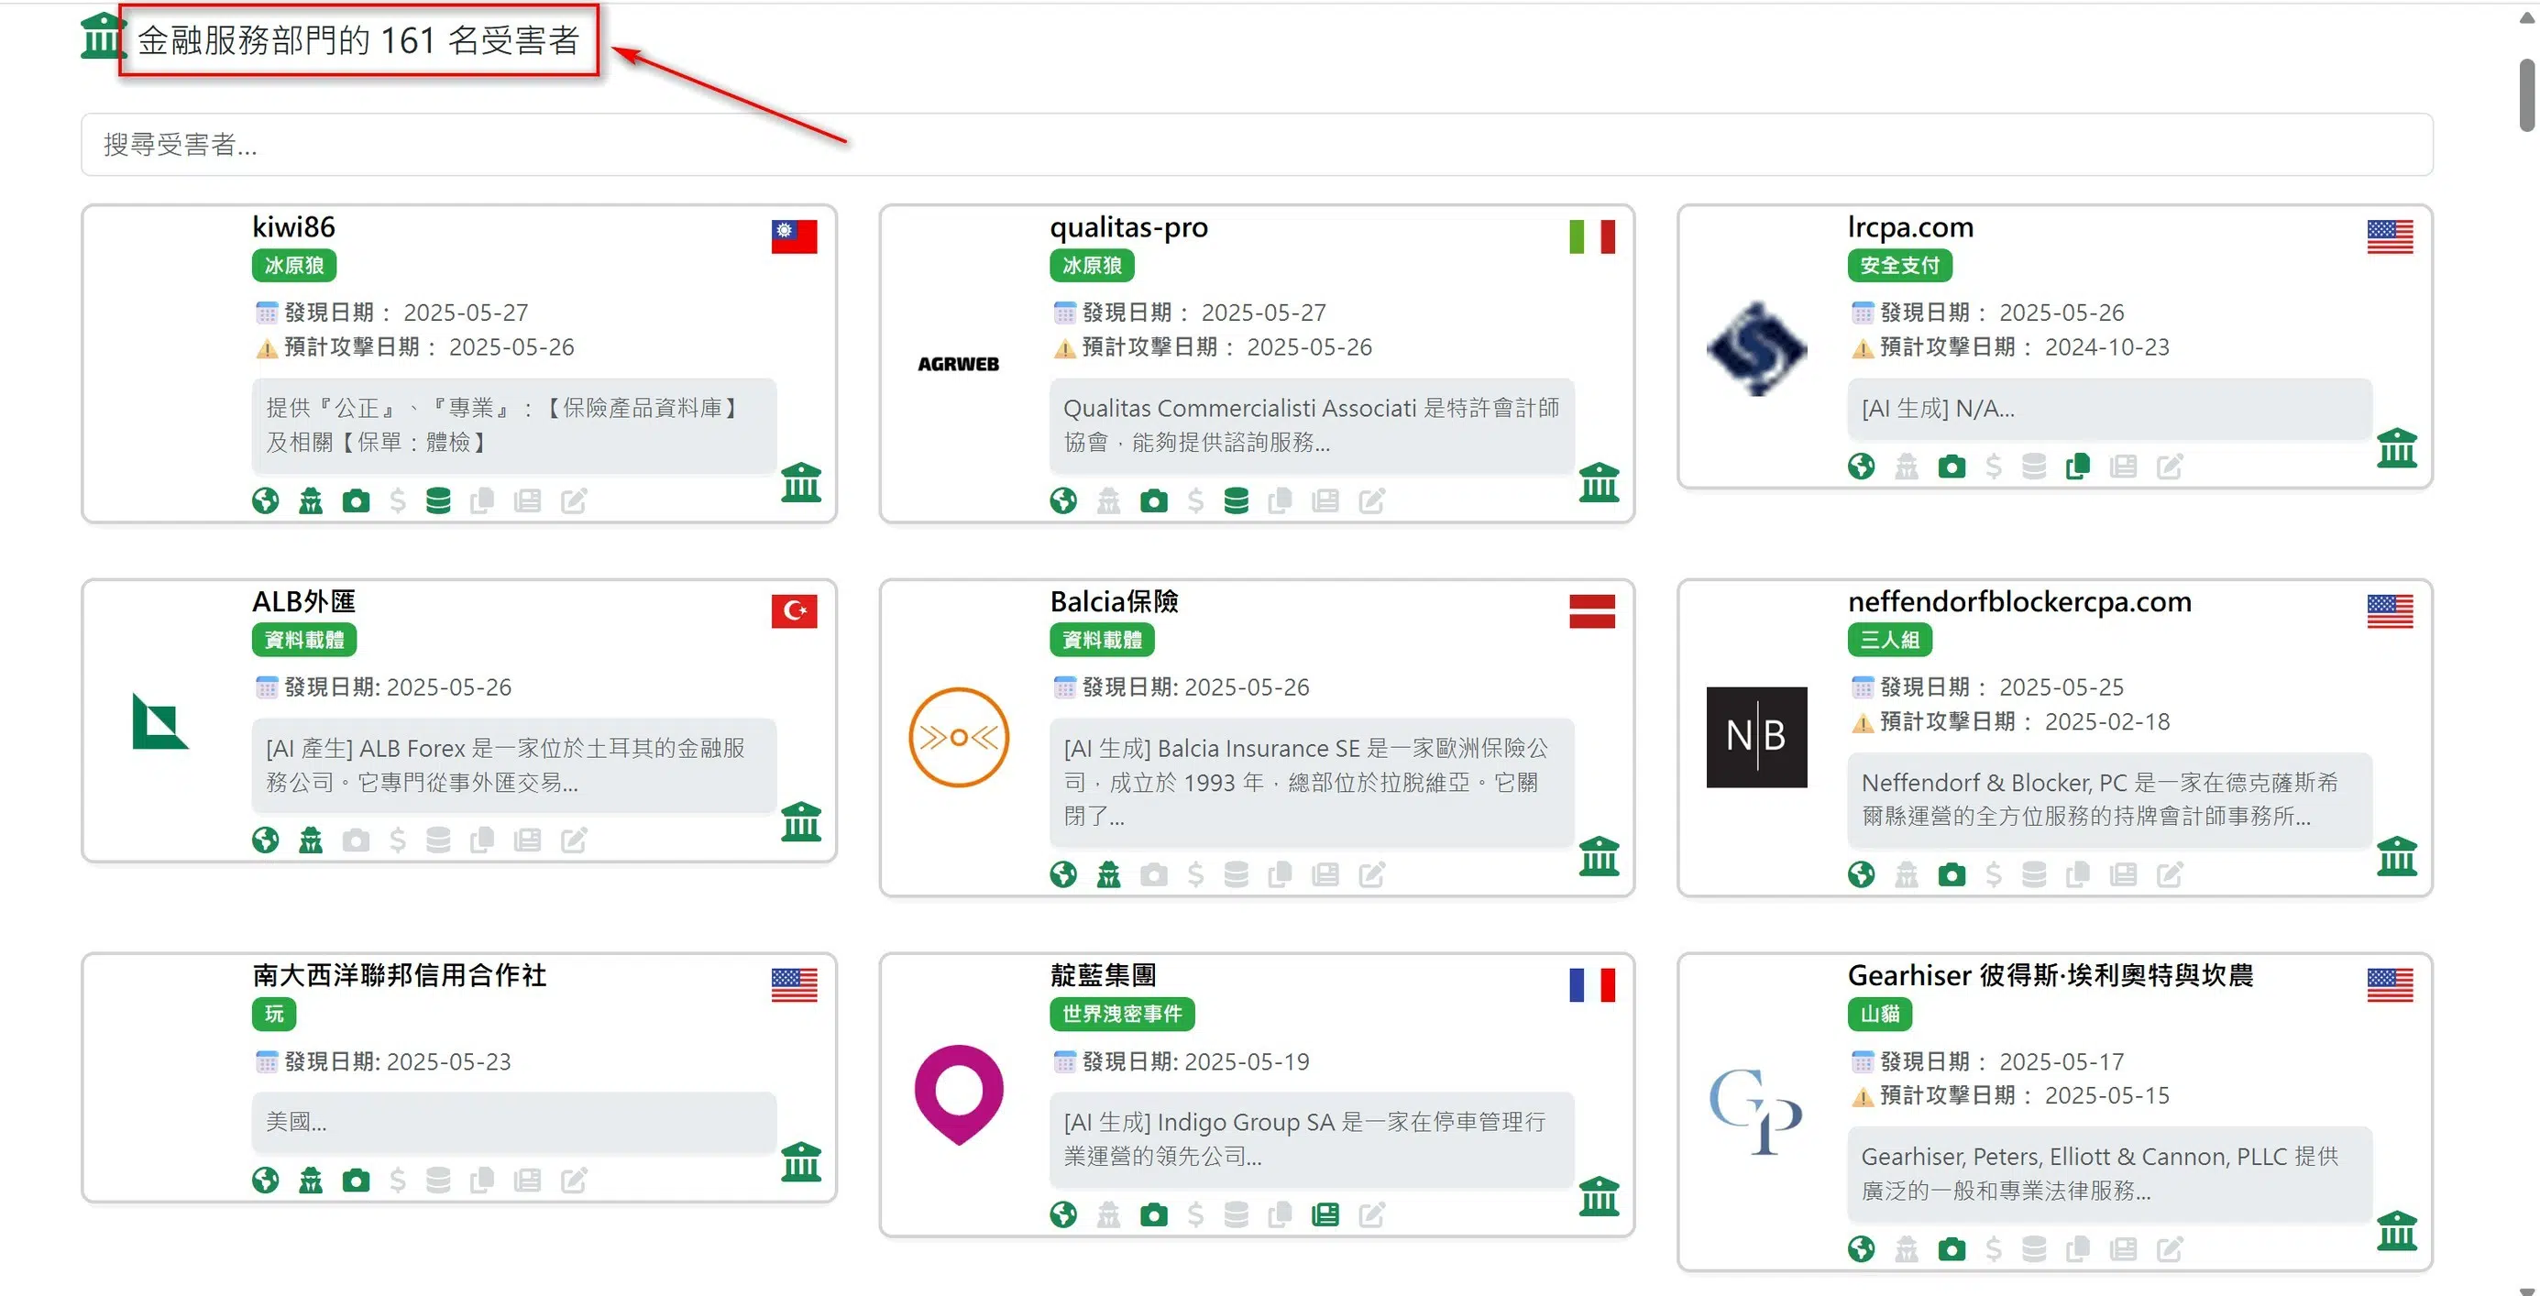Open the Balcia保險 victim title
This screenshot has width=2540, height=1296.
[x=1113, y=601]
